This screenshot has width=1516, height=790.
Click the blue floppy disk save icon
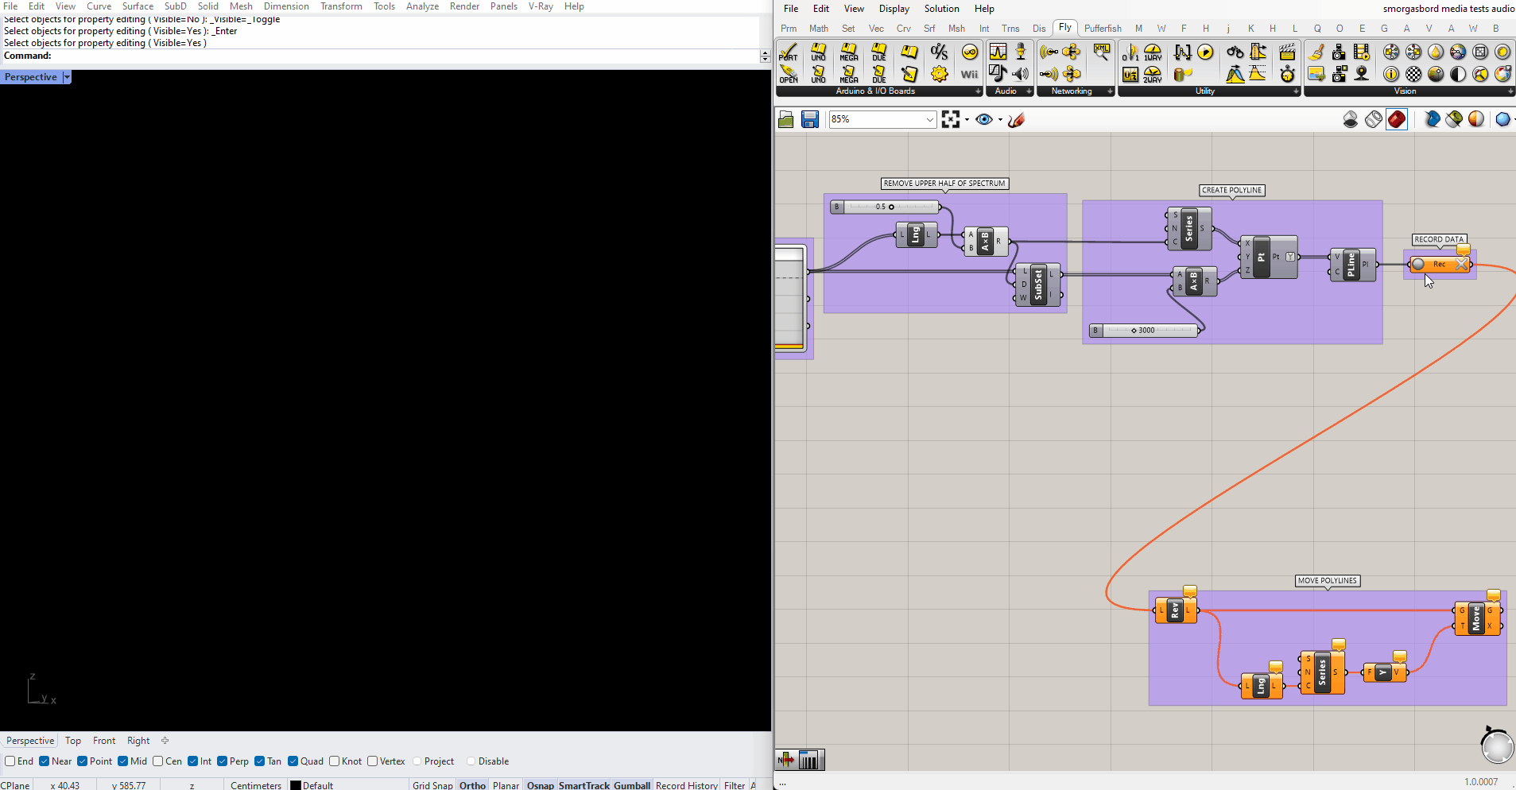tap(809, 119)
